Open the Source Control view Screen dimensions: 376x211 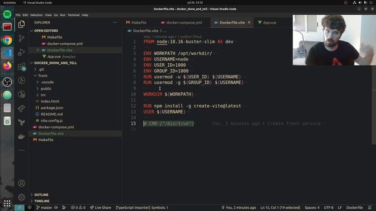tap(21, 38)
